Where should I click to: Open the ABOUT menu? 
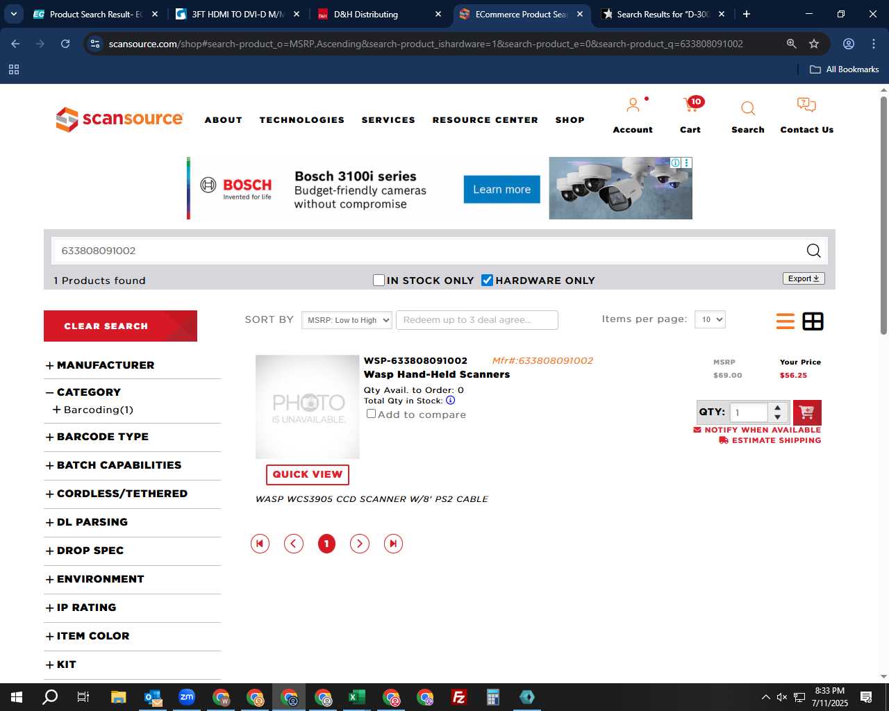point(224,120)
